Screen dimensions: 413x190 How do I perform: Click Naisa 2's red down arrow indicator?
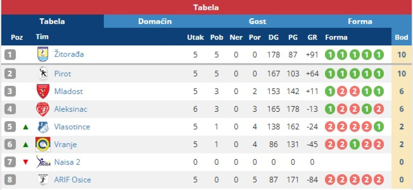(26, 162)
